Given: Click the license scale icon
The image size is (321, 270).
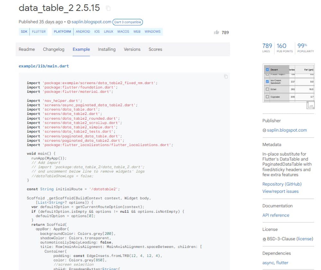Looking at the screenshot, I should [x=264, y=239].
